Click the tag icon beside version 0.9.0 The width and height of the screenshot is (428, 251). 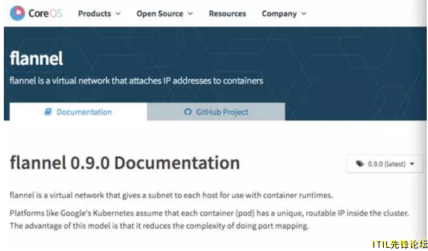[360, 164]
